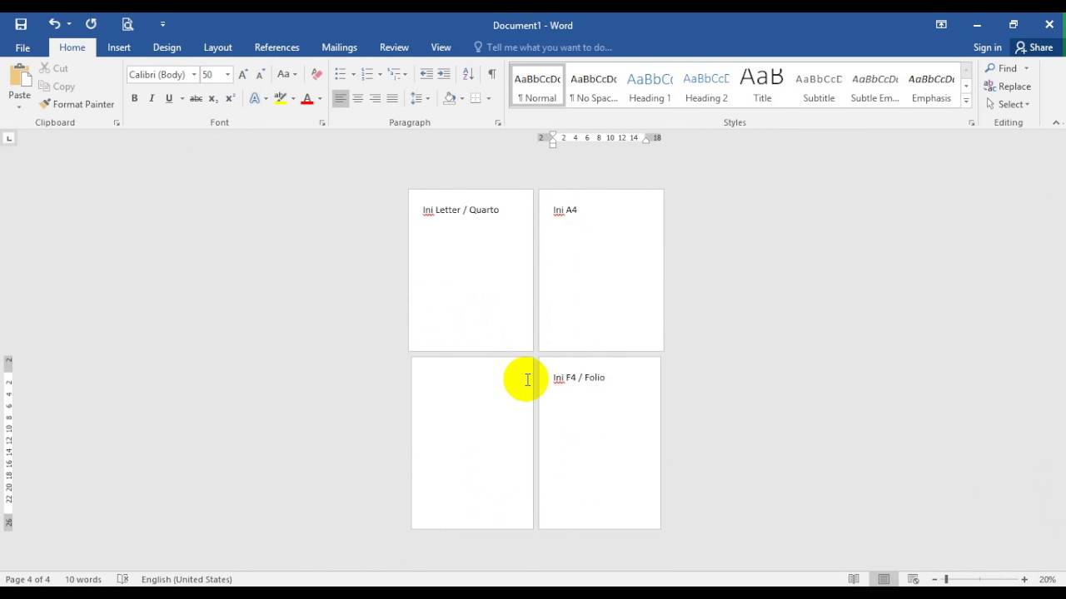
Task: Apply the Heading 1 style
Action: click(650, 86)
